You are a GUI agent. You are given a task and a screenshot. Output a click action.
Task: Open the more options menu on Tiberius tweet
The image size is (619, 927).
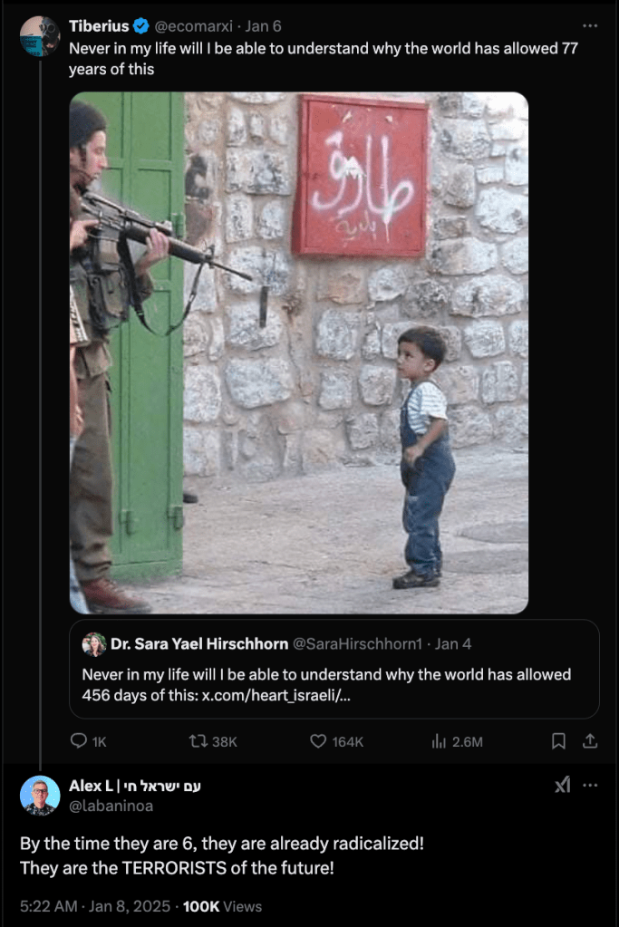pos(590,26)
